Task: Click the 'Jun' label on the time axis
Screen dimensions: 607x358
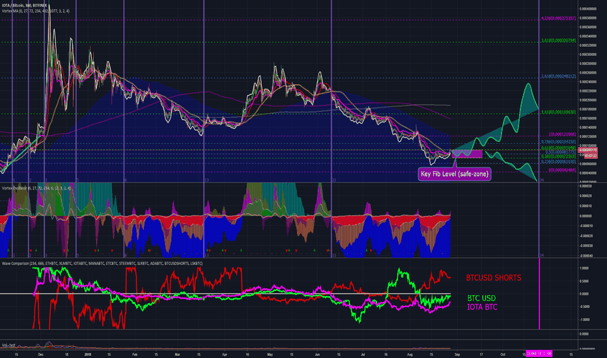Action: pos(317,354)
